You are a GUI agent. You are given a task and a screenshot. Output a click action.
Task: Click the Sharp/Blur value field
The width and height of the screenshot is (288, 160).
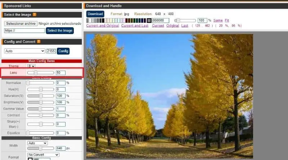tap(60, 124)
